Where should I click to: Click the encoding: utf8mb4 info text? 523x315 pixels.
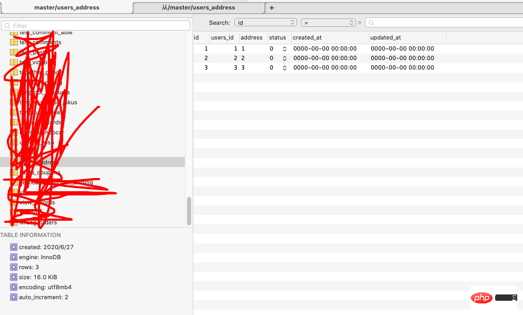tap(45, 287)
